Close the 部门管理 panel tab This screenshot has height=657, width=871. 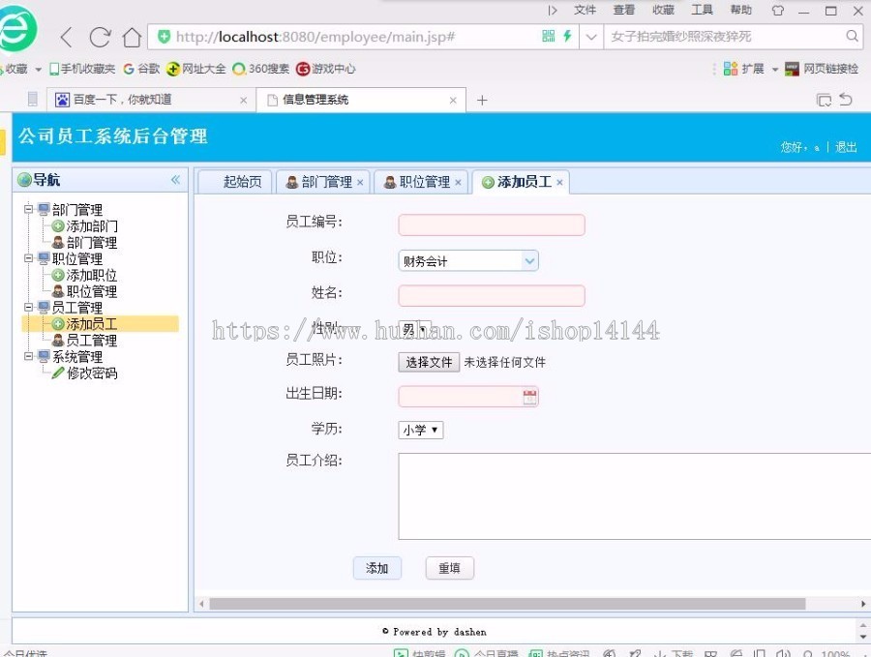click(x=360, y=182)
